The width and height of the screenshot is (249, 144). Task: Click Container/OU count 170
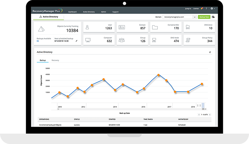pyautogui.click(x=176, y=28)
